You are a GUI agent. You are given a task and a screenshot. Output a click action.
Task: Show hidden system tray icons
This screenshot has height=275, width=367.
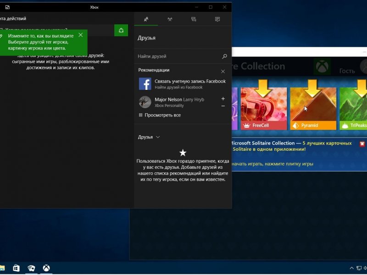click(x=351, y=268)
